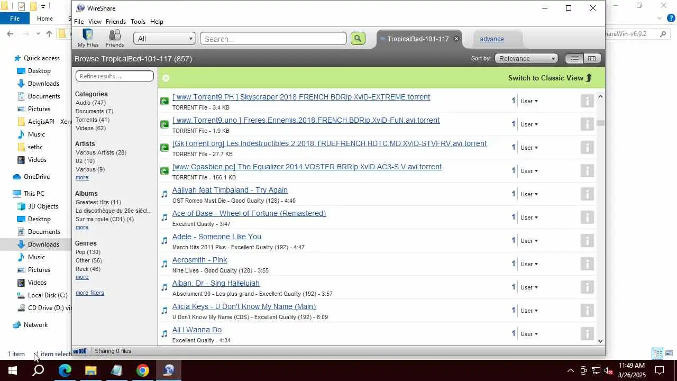Open the Tools menu
This screenshot has width=677, height=381.
(138, 22)
